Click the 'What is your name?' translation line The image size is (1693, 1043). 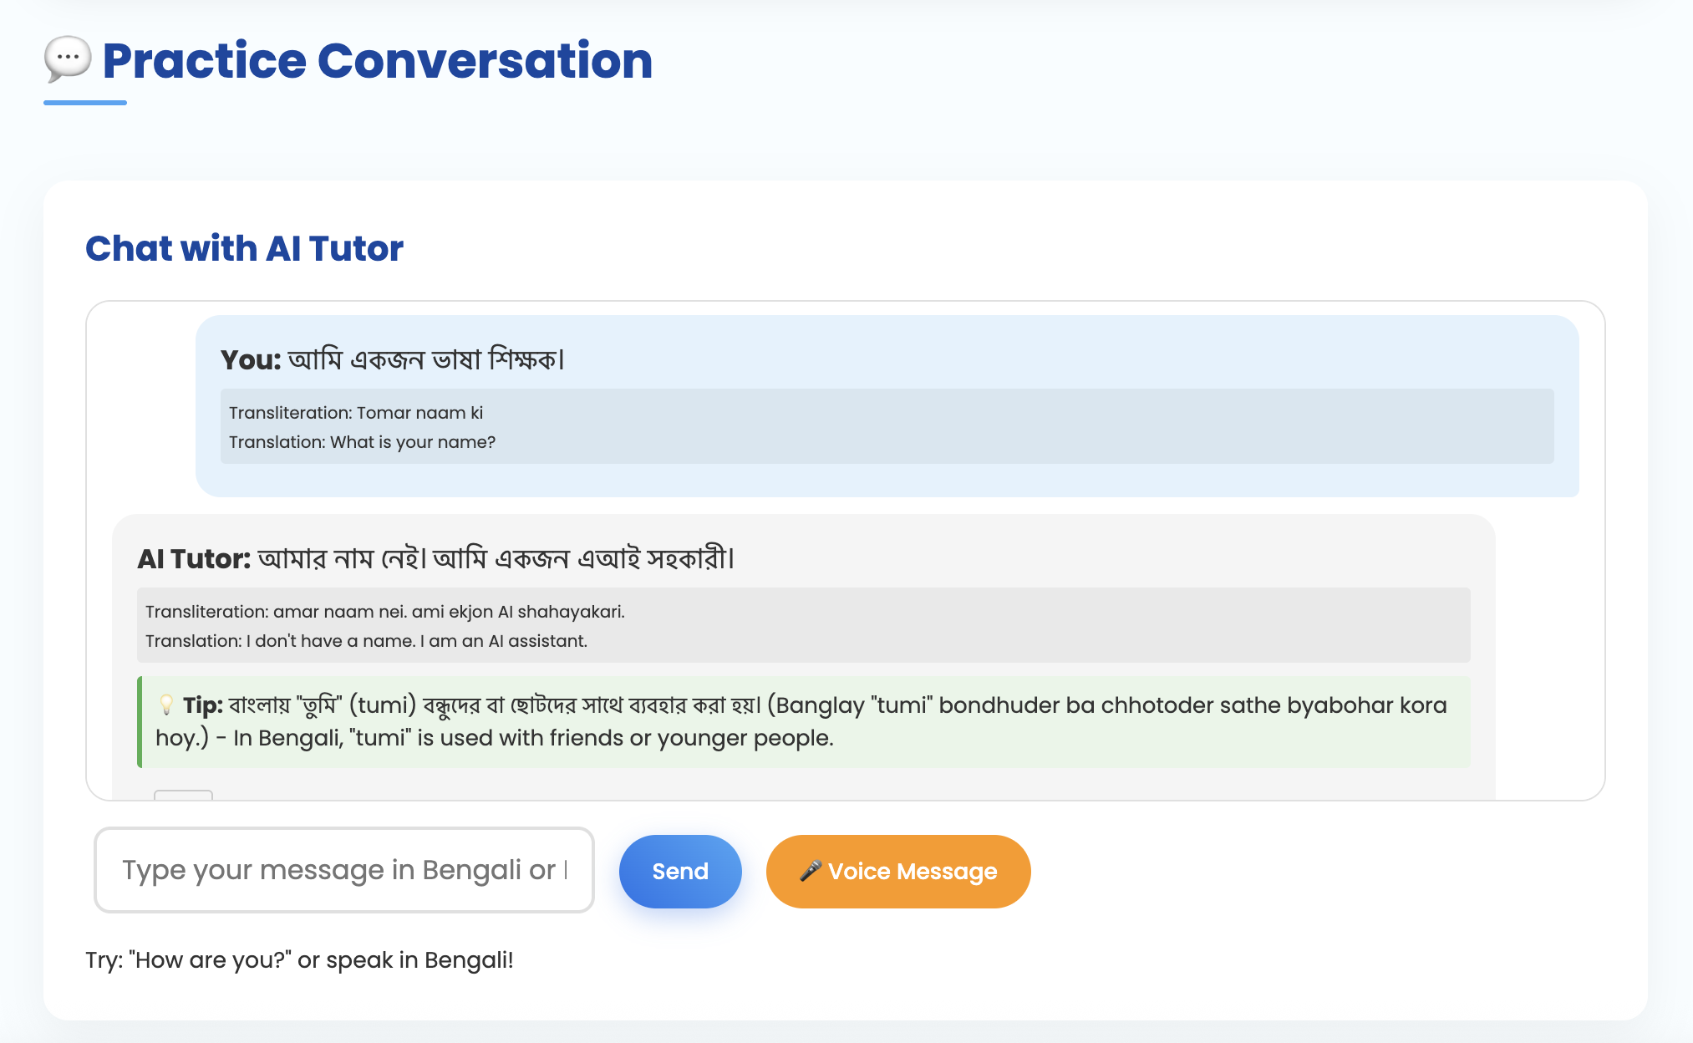(362, 442)
